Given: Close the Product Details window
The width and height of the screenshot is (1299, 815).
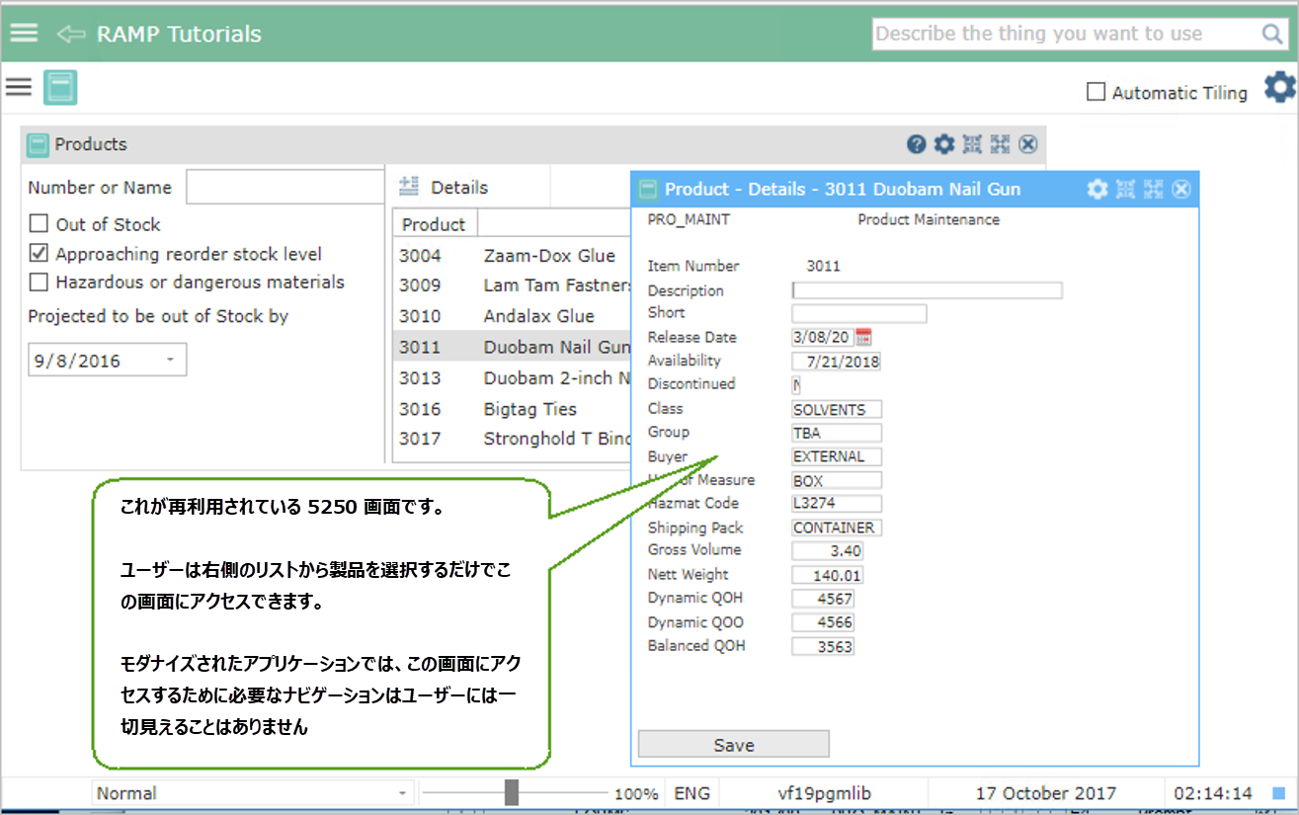Looking at the screenshot, I should click(1181, 190).
